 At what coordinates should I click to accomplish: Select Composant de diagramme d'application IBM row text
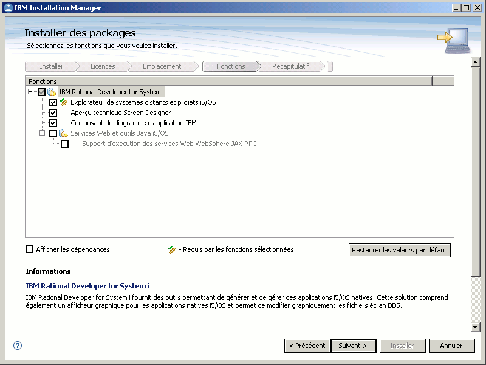point(134,123)
